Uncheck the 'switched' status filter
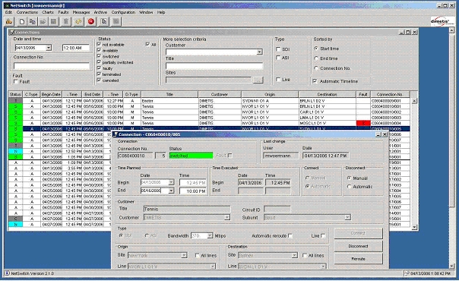459x287 pixels. (99, 56)
